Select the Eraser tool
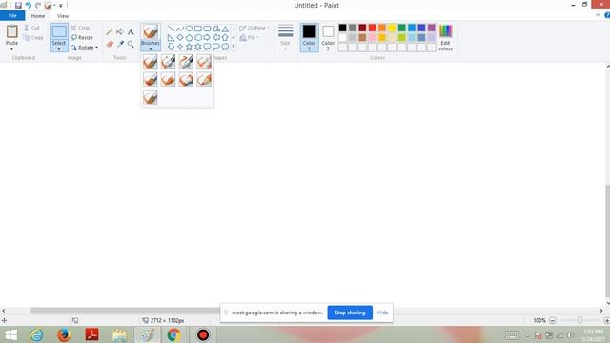This screenshot has height=343, width=610. (x=110, y=45)
